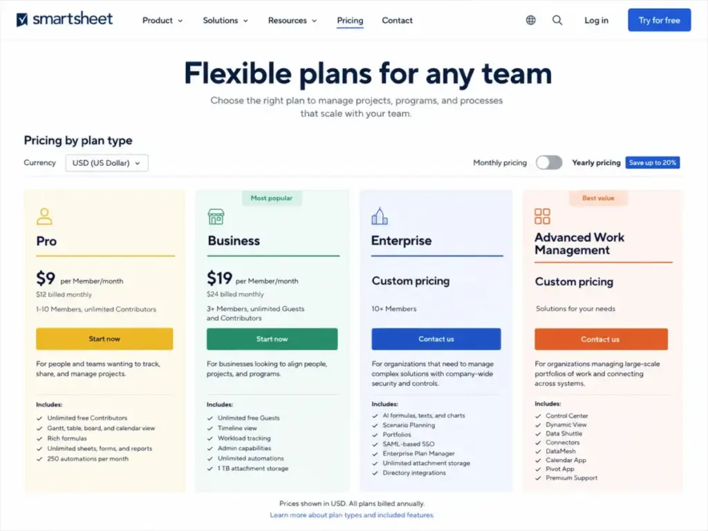This screenshot has width=708, height=531.
Task: Click 'Dynamic View' feature
Action: pos(566,425)
